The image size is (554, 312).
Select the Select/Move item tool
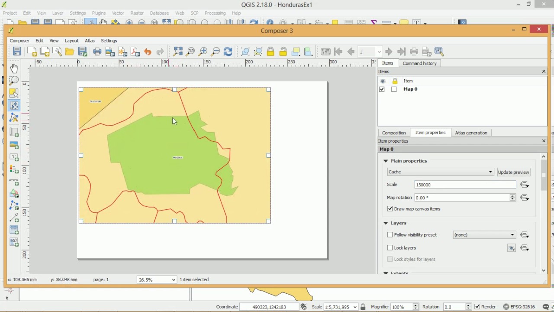pyautogui.click(x=14, y=93)
